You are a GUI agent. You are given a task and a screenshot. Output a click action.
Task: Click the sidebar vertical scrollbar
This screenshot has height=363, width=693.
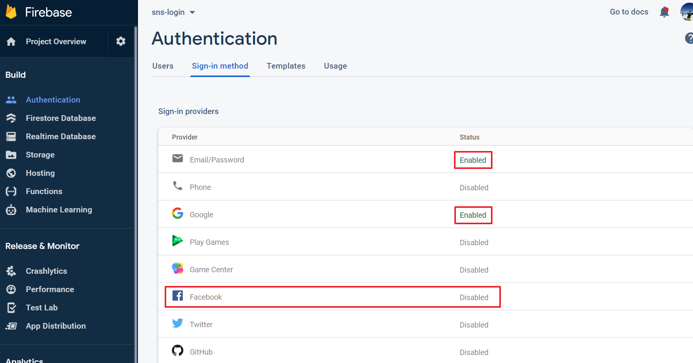pyautogui.click(x=136, y=194)
